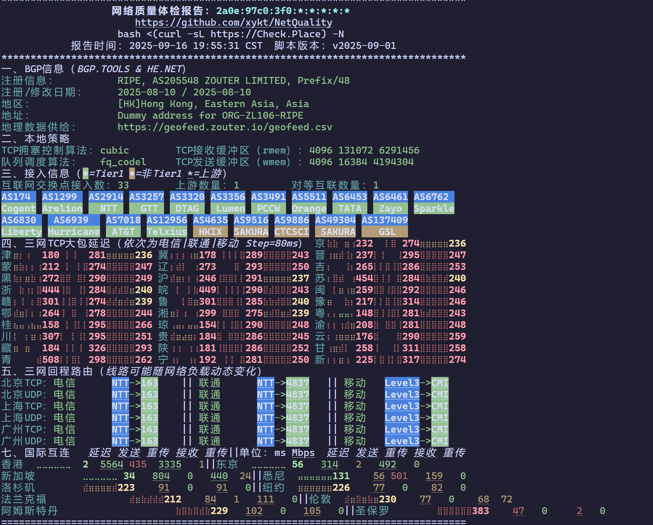Click Level3->CMI route in 广州UDP row
Screen dimensions: 653x525
coord(416,441)
